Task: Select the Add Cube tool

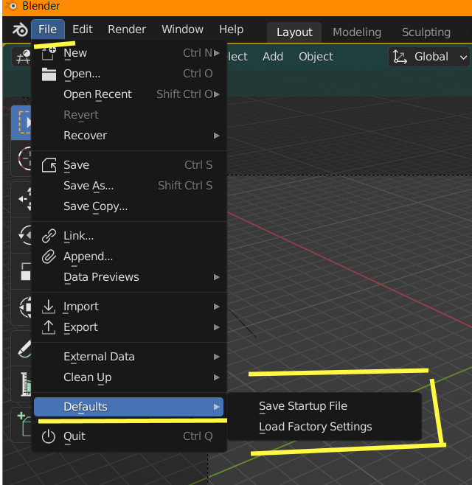Action: click(x=21, y=425)
